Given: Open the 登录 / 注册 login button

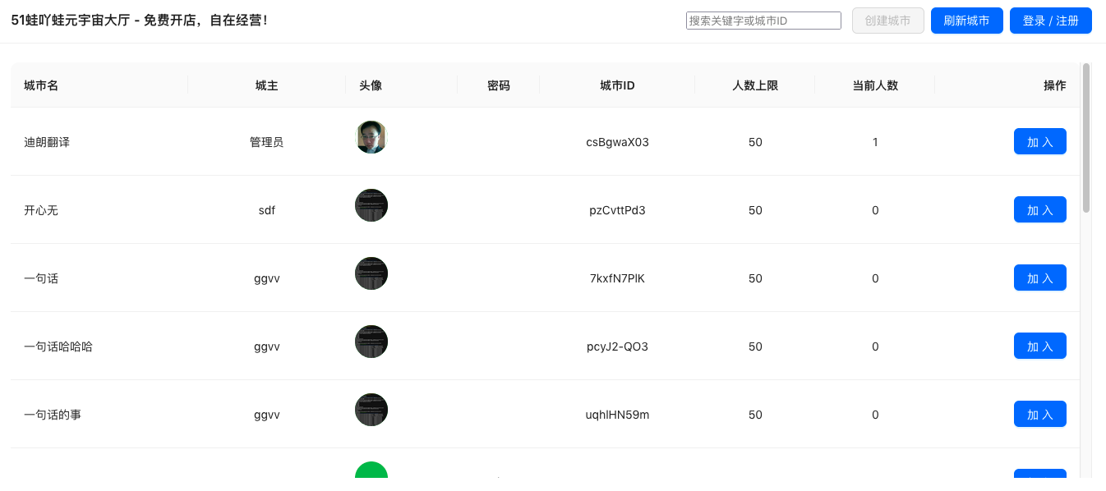Looking at the screenshot, I should coord(1050,21).
